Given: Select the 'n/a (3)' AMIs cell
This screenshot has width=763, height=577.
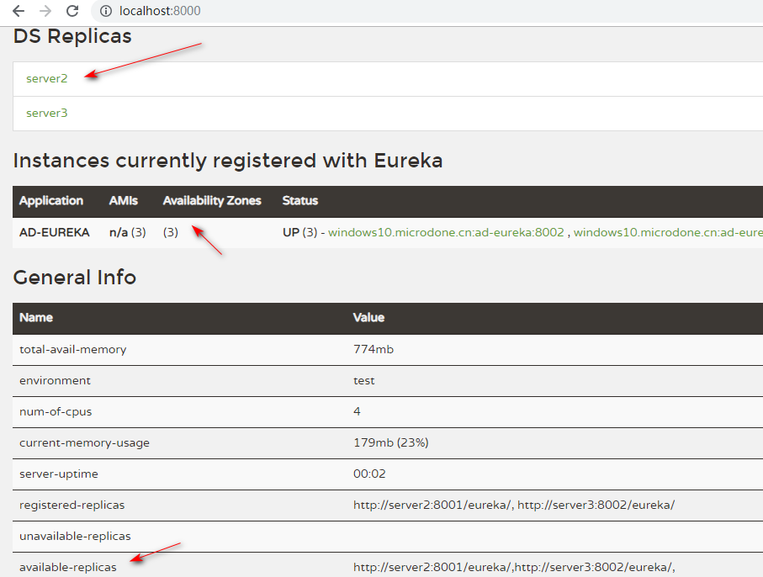Looking at the screenshot, I should click(128, 232).
